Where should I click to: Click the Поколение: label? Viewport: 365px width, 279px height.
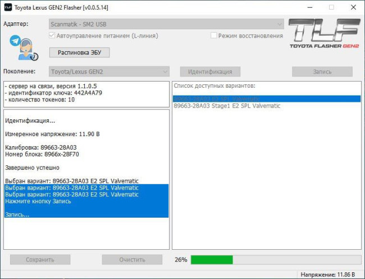click(19, 71)
